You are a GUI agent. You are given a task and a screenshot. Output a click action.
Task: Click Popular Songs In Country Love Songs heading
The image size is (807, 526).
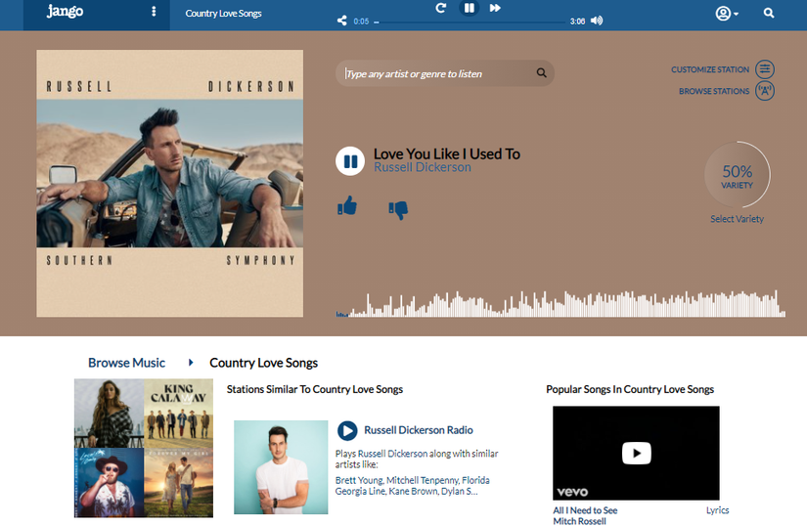tap(630, 390)
